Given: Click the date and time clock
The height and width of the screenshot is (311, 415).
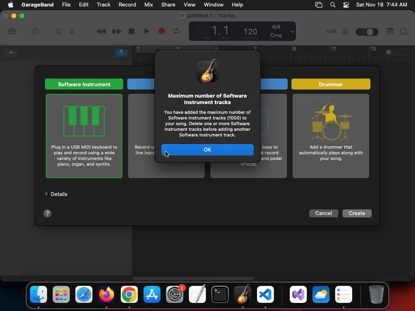Looking at the screenshot, I should tap(381, 4).
